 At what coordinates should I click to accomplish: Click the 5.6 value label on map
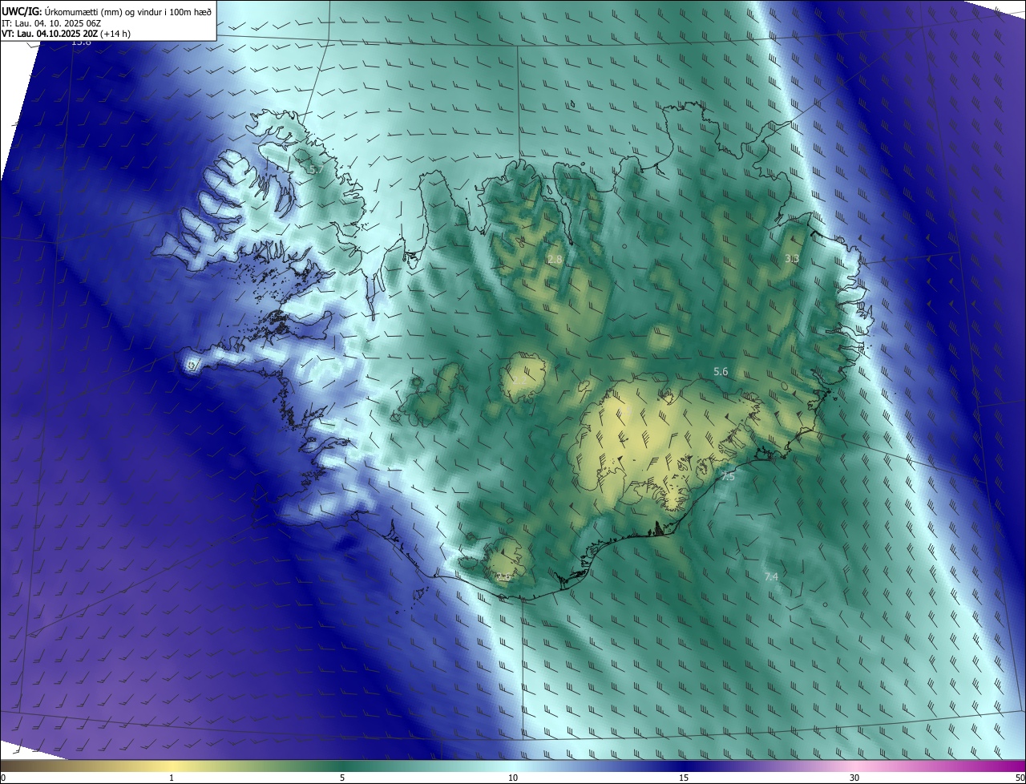pos(721,371)
